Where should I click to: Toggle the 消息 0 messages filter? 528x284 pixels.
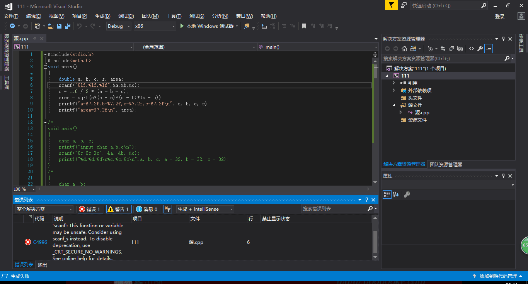(147, 209)
